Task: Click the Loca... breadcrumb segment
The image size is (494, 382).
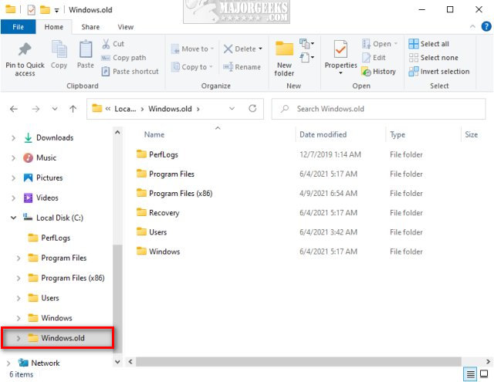Action: [x=125, y=109]
